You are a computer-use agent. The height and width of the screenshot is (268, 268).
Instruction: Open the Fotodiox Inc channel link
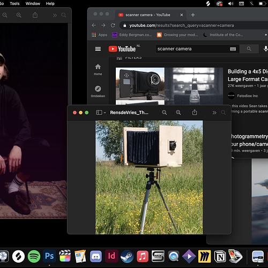248,96
